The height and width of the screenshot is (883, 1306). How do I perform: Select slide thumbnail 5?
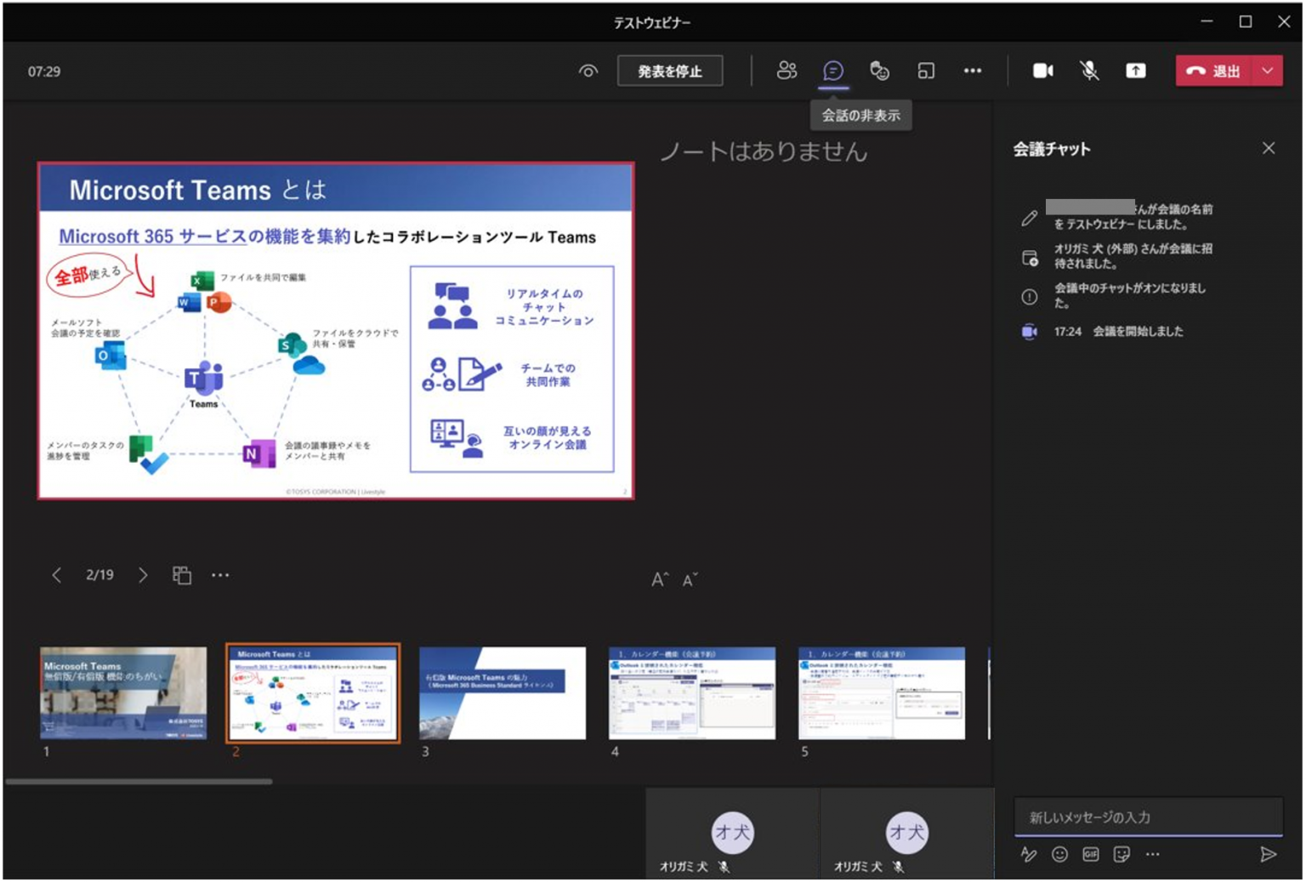882,692
